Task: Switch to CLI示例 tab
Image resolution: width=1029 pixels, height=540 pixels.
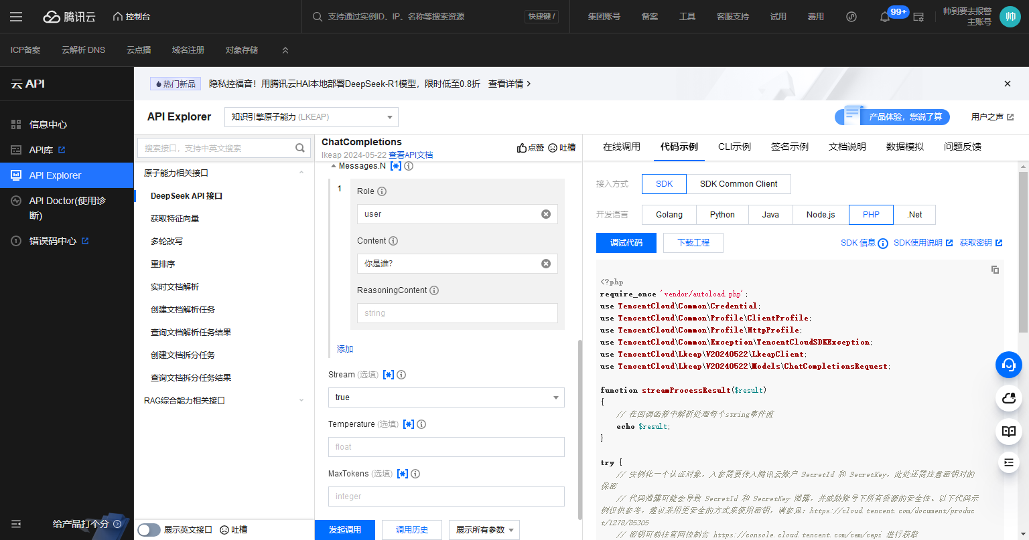Action: (x=734, y=147)
